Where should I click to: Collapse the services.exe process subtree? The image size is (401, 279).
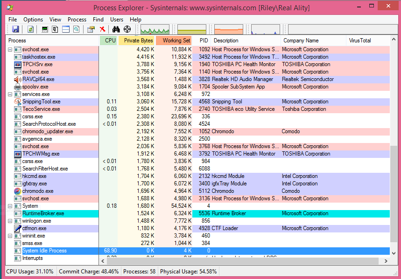pos(9,94)
